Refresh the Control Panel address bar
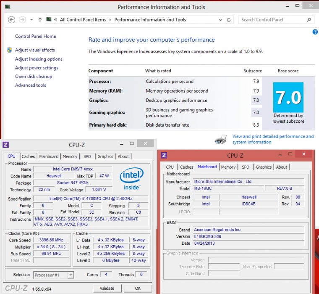319x294 pixels. (229, 20)
